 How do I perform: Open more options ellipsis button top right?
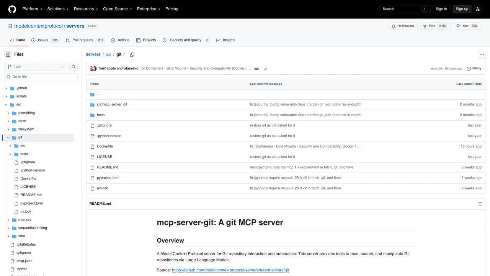[x=482, y=54]
